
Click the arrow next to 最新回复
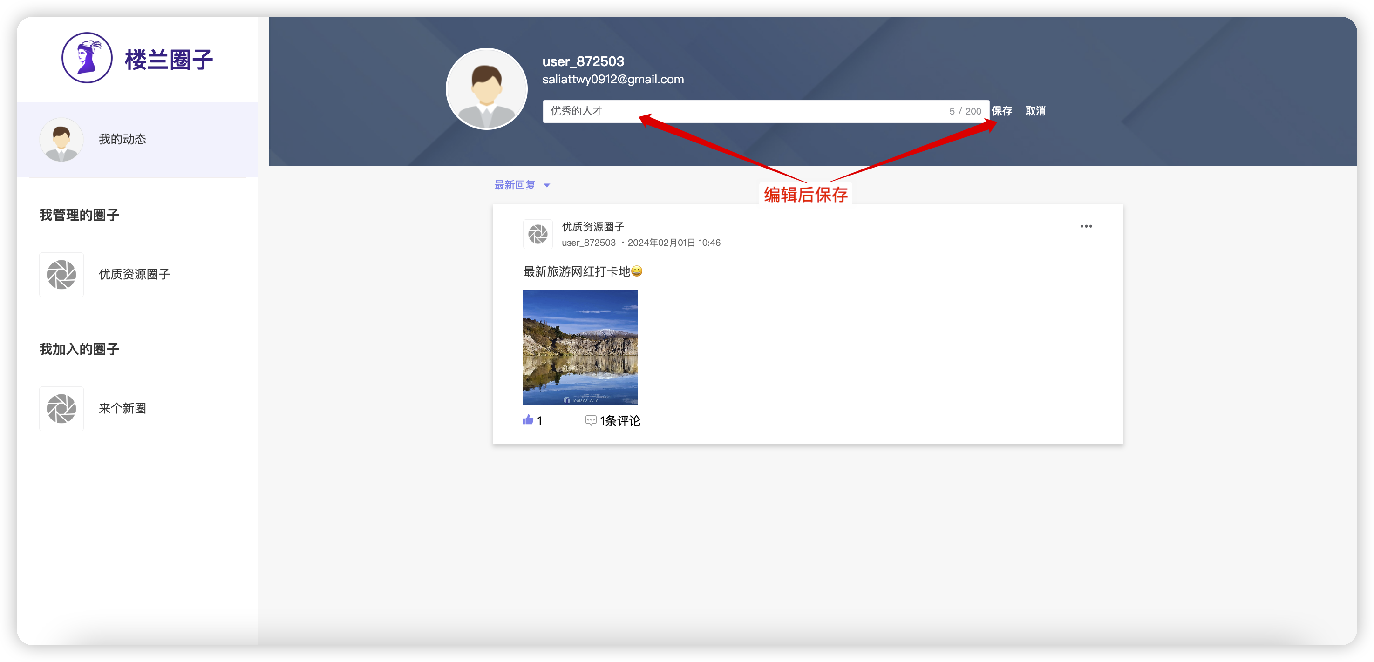[x=547, y=185]
